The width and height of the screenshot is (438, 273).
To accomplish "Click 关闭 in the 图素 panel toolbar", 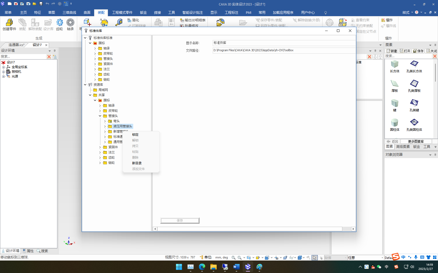I will coord(431,51).
